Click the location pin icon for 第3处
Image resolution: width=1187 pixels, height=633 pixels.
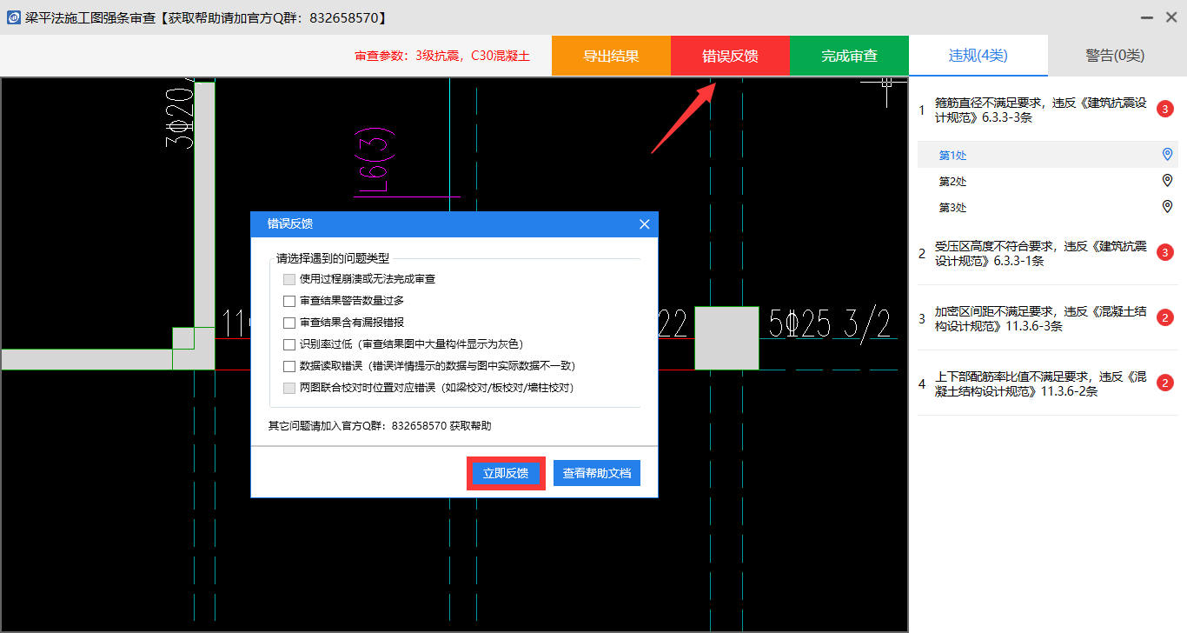pyautogui.click(x=1167, y=207)
